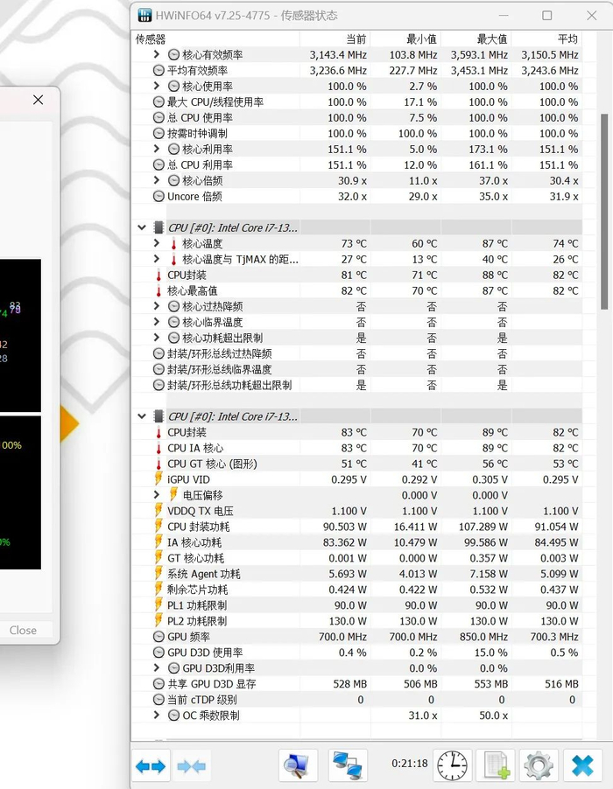Select the 总 CPU 利用率 row label

[200, 165]
